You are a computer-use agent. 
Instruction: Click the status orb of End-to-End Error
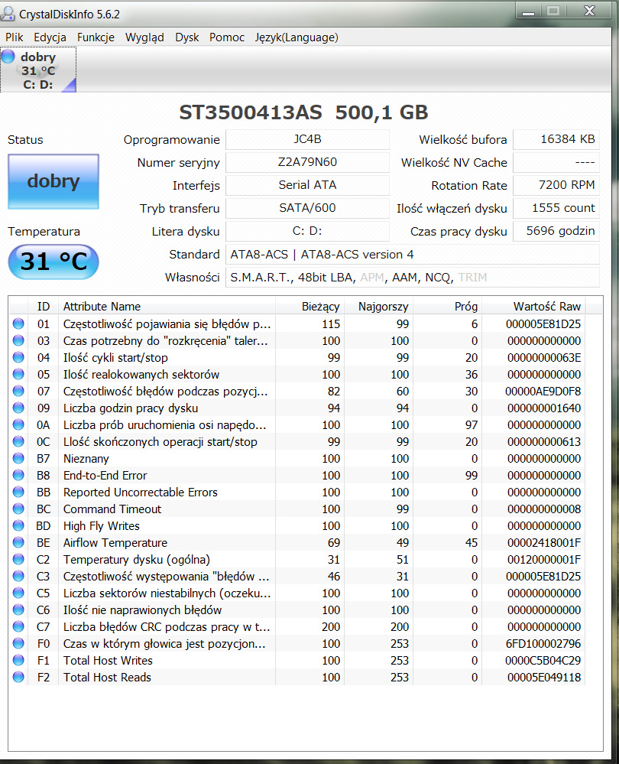(x=18, y=475)
